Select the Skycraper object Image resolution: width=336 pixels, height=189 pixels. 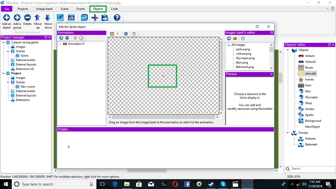point(311,97)
